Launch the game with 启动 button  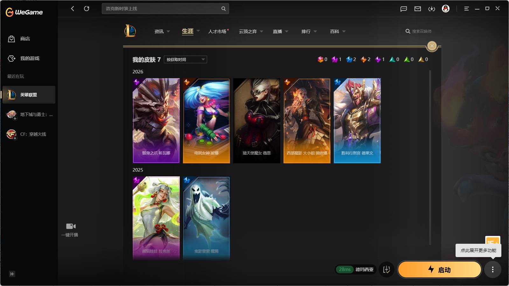439,269
